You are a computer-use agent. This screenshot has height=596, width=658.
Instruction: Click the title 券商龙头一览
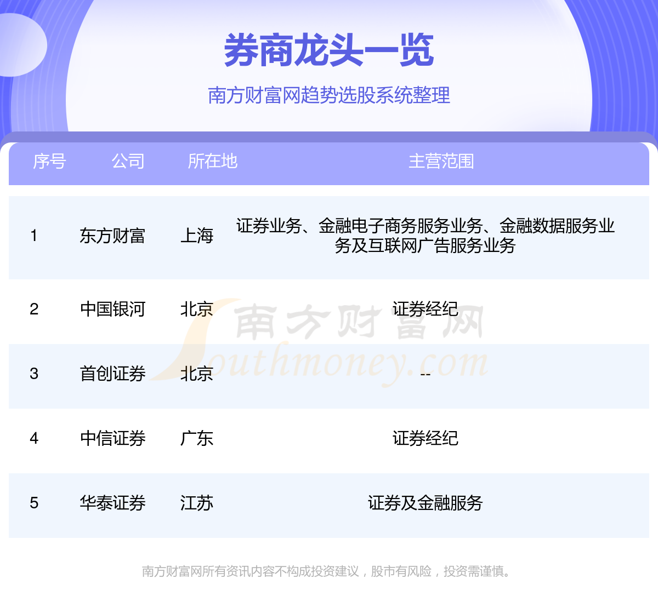tap(329, 50)
